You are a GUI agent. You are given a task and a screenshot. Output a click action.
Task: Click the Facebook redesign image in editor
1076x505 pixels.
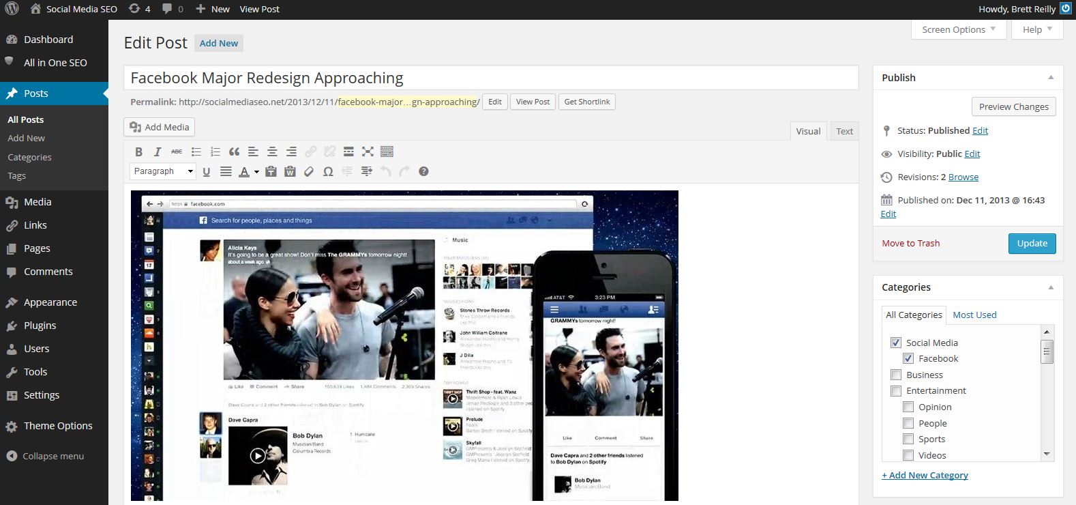(404, 345)
